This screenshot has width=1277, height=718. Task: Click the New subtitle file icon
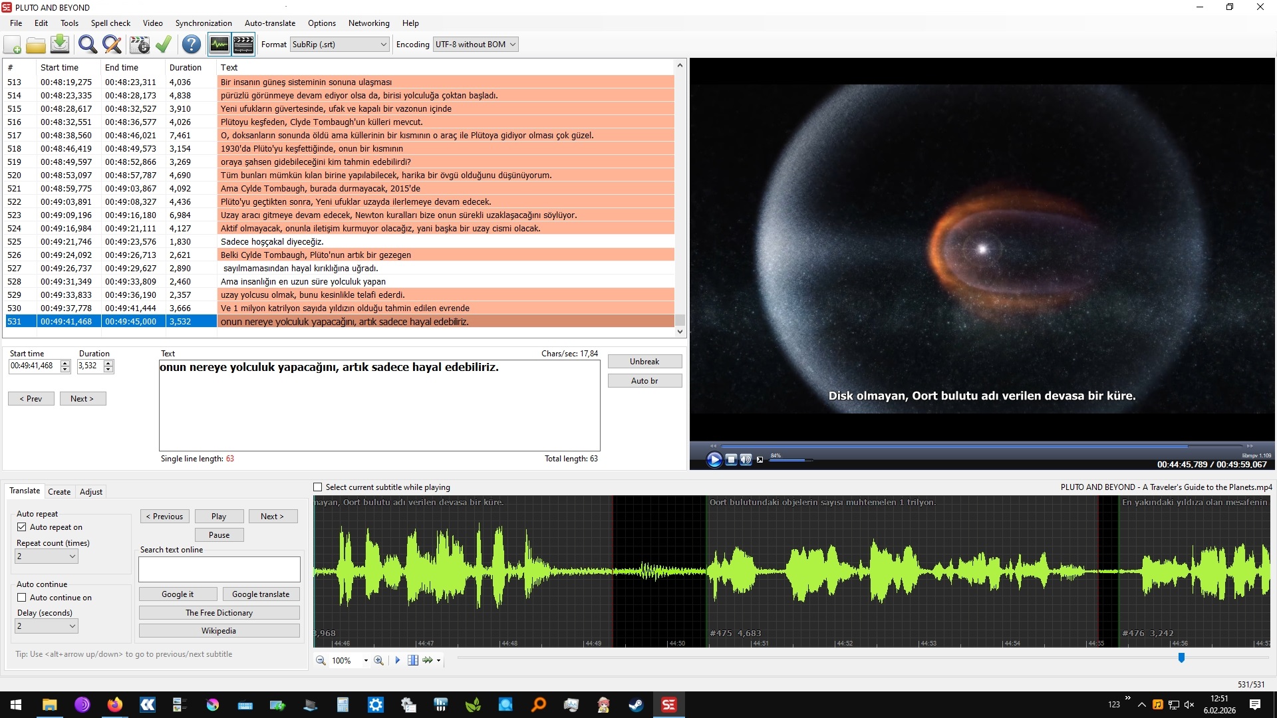(x=13, y=45)
